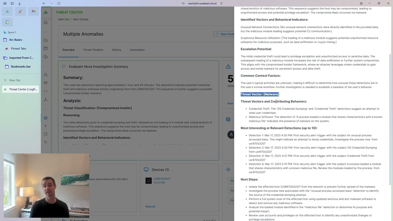Go back to the previous page
Screen dimensions: 393x221
tap(44, 3)
